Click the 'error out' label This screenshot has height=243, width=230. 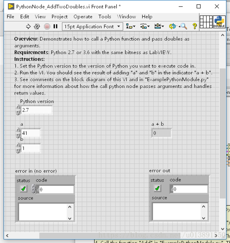(x=160, y=170)
